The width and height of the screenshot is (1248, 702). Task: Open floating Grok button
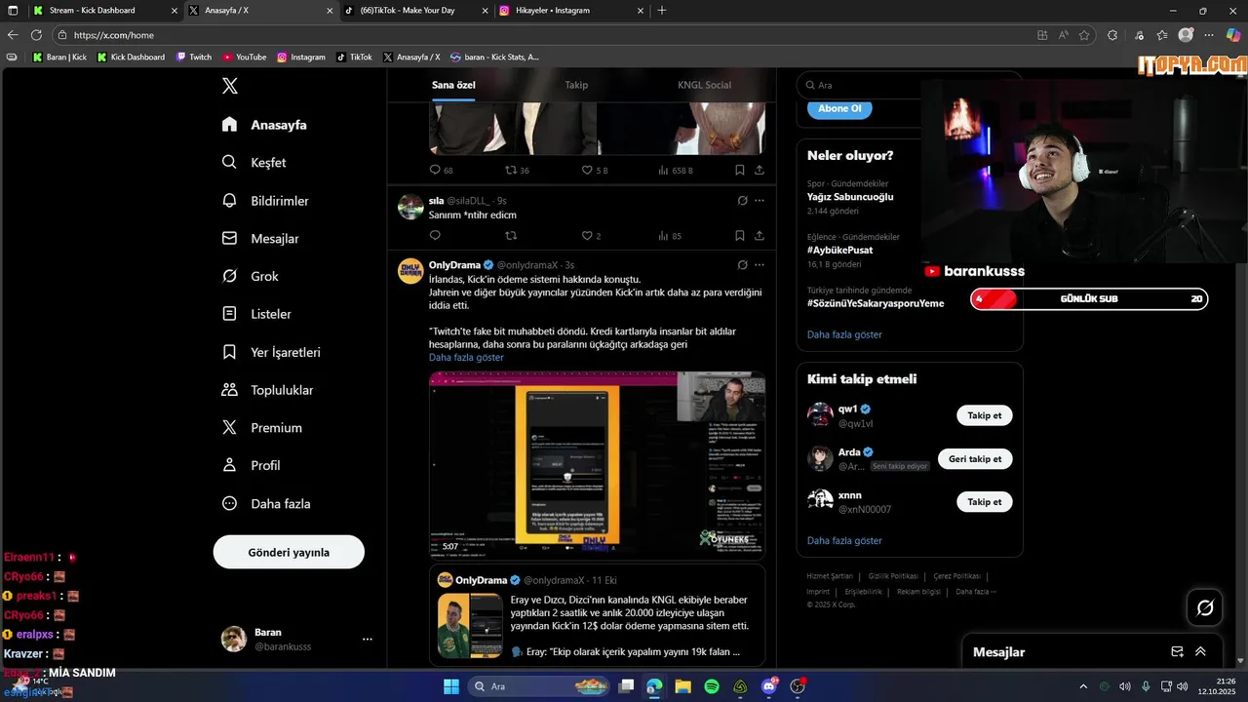[x=1205, y=607]
